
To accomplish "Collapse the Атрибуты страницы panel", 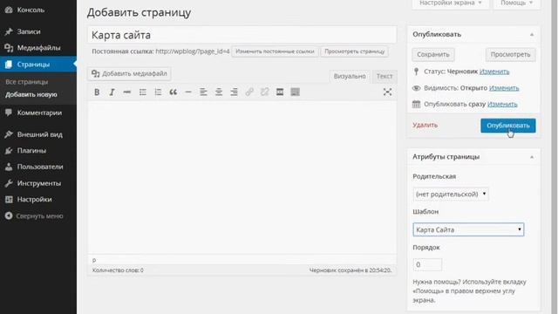I will click(x=532, y=157).
